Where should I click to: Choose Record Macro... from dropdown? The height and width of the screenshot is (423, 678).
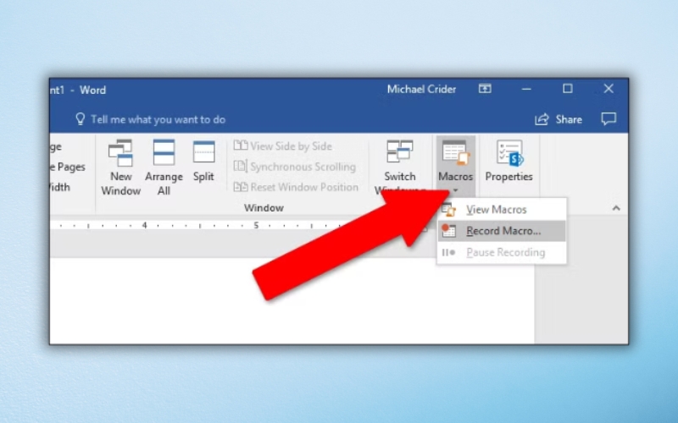click(502, 231)
